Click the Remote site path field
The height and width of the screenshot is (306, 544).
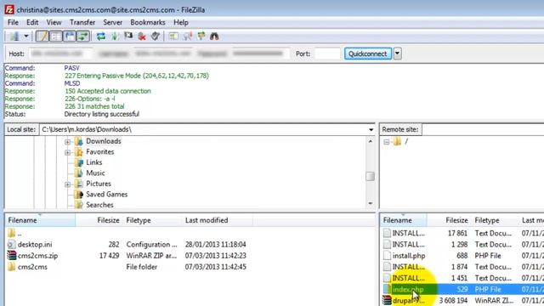point(482,129)
